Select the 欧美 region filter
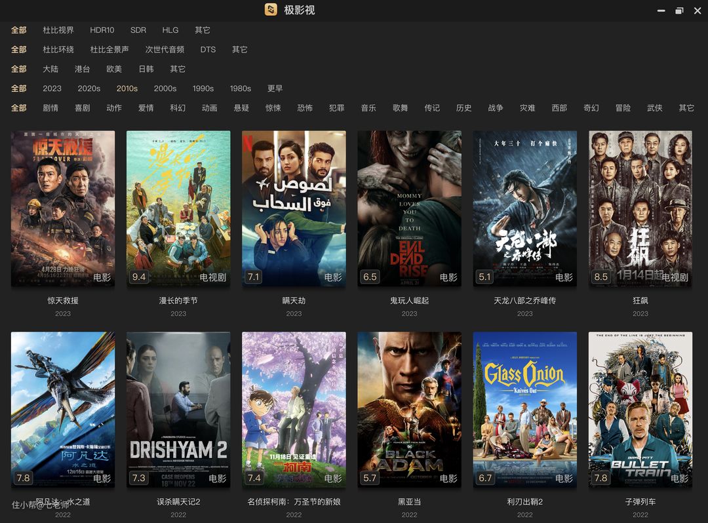708x523 pixels. tap(114, 69)
